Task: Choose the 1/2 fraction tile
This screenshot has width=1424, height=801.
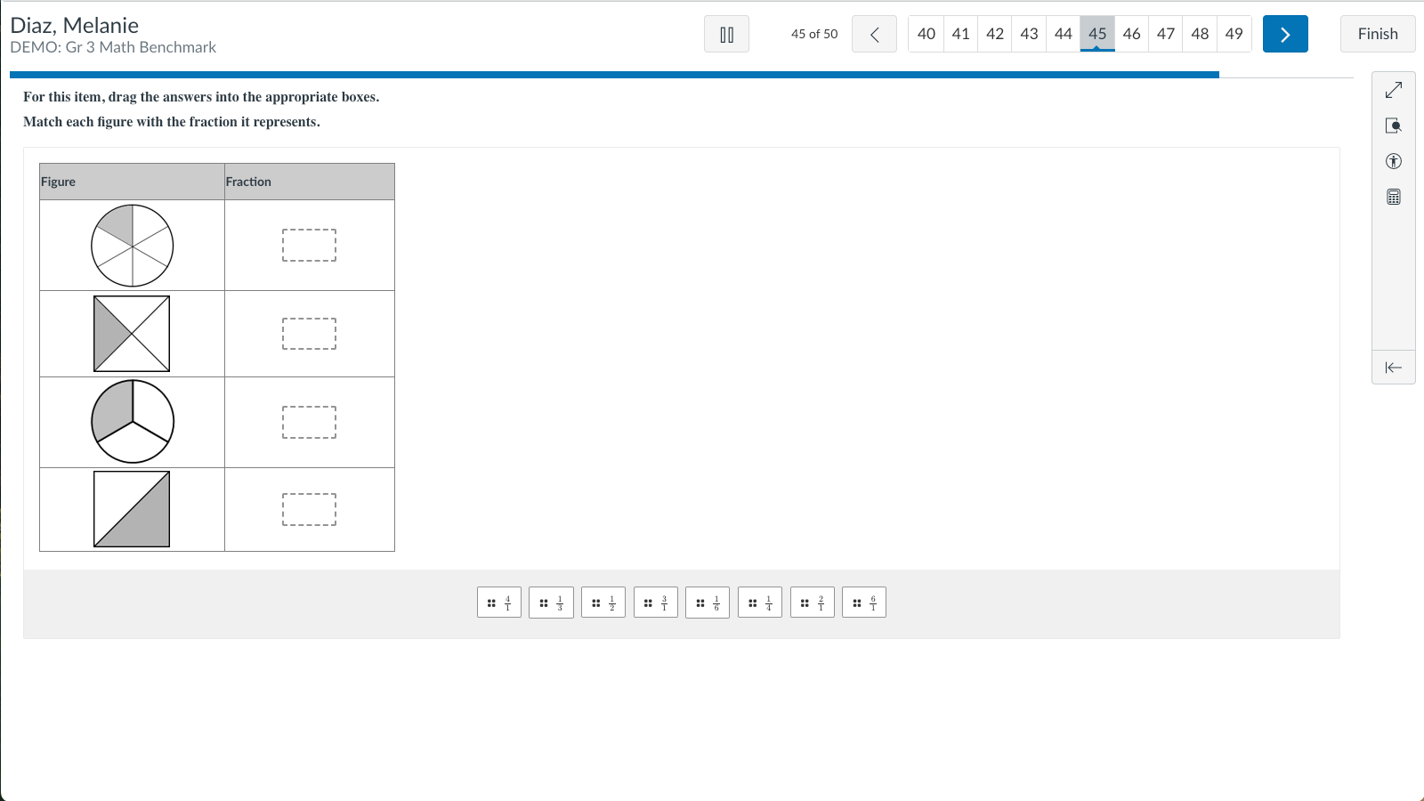Action: 603,603
